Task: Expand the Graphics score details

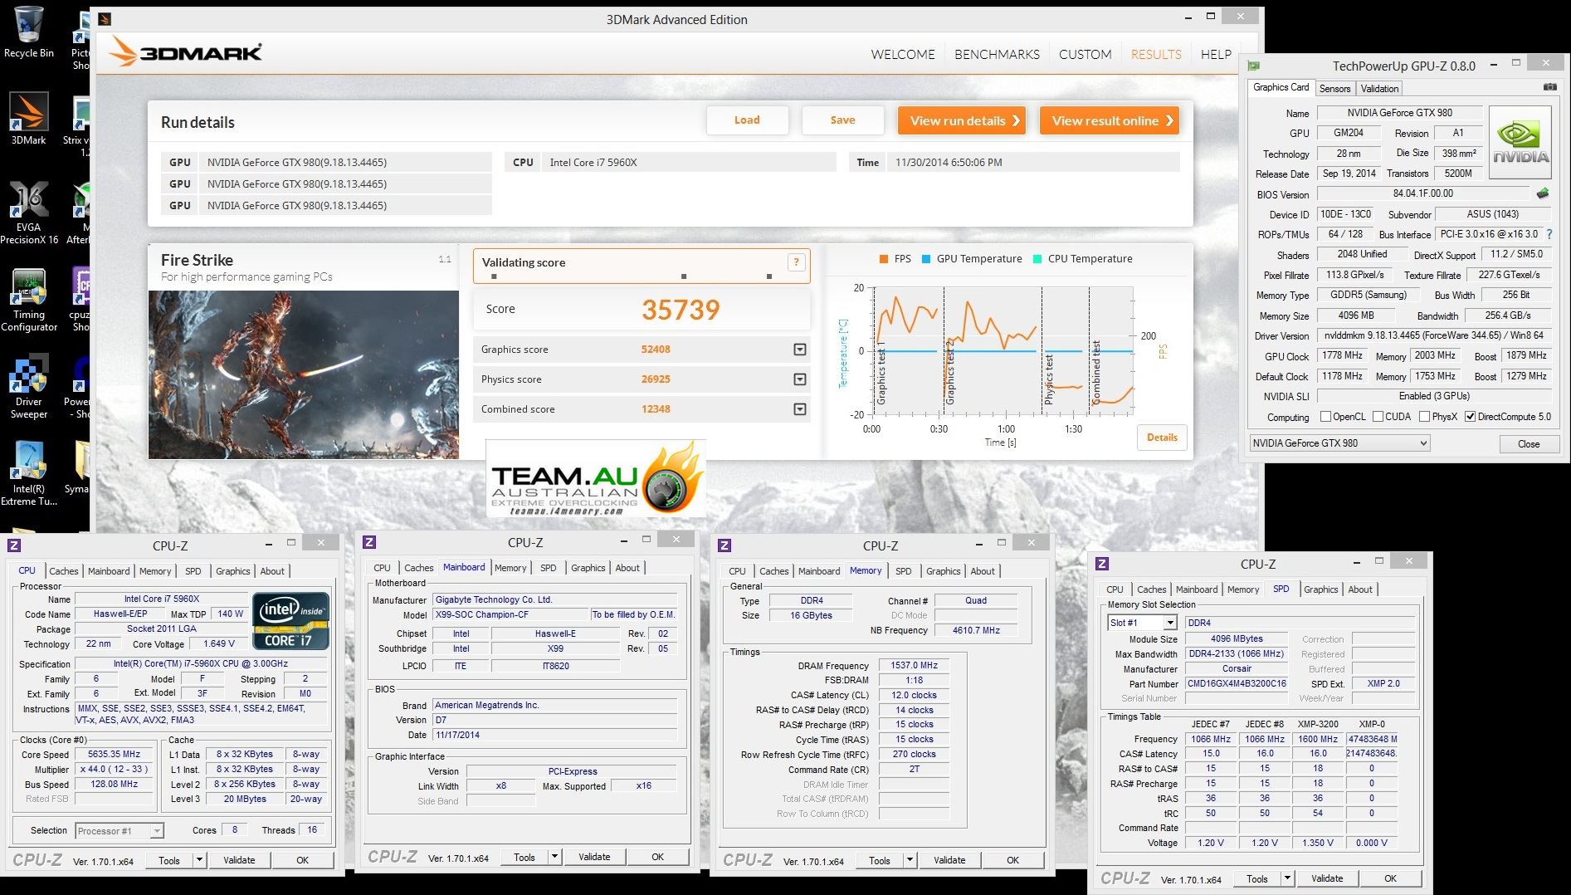Action: click(800, 350)
